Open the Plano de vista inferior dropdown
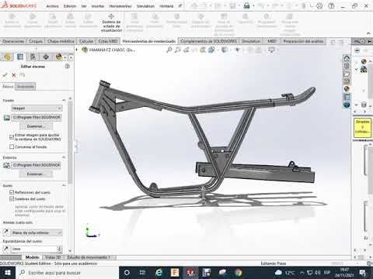This screenshot has width=373, height=279. click(x=37, y=232)
